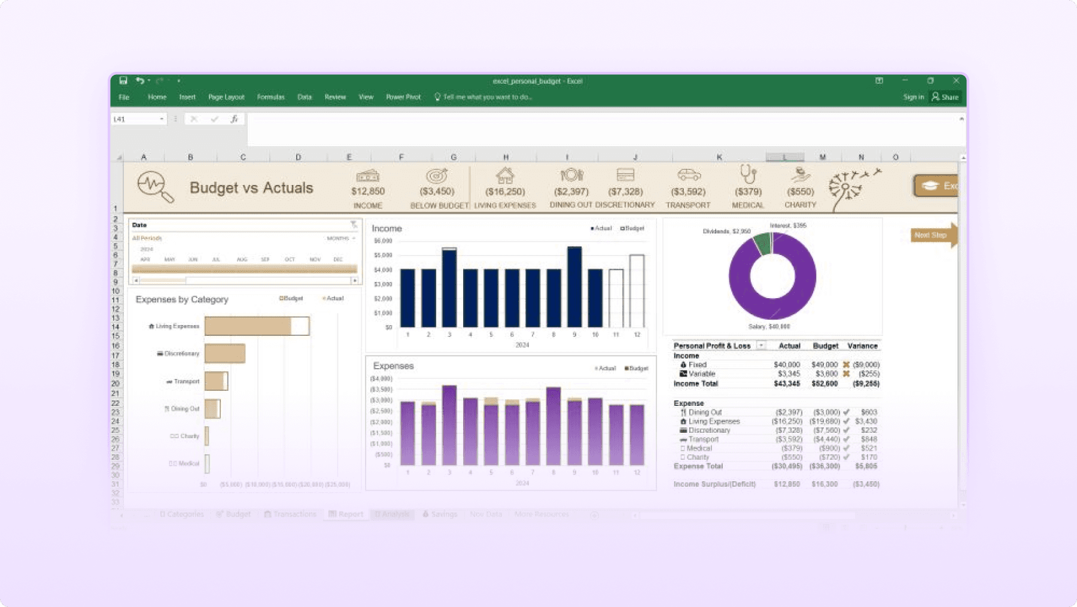This screenshot has height=607, width=1077.
Task: Open the Page Layout ribbon tab
Action: (226, 97)
